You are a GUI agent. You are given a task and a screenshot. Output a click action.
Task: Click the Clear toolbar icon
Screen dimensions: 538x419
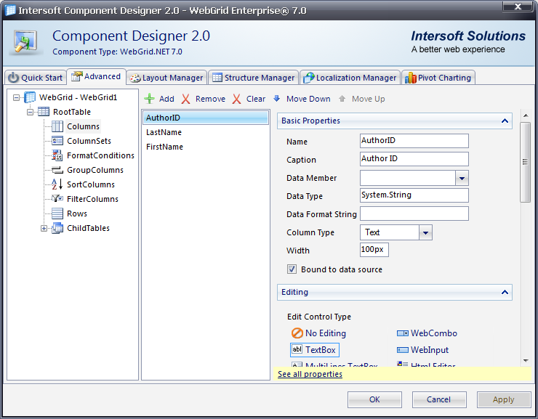point(237,99)
